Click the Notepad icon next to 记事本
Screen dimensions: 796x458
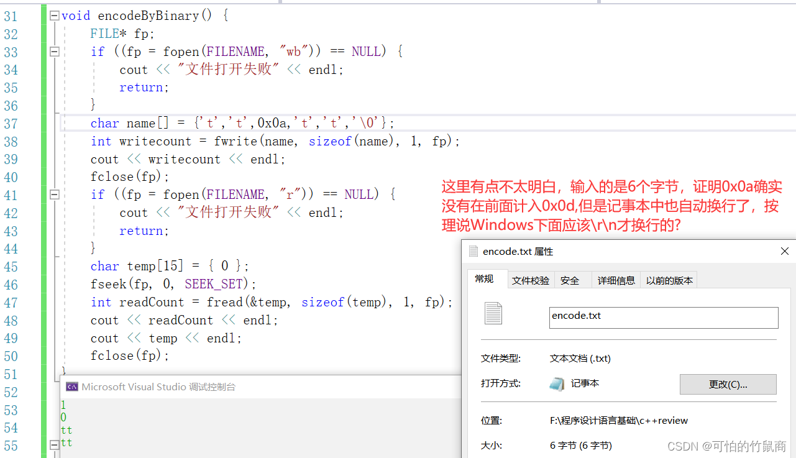(557, 384)
